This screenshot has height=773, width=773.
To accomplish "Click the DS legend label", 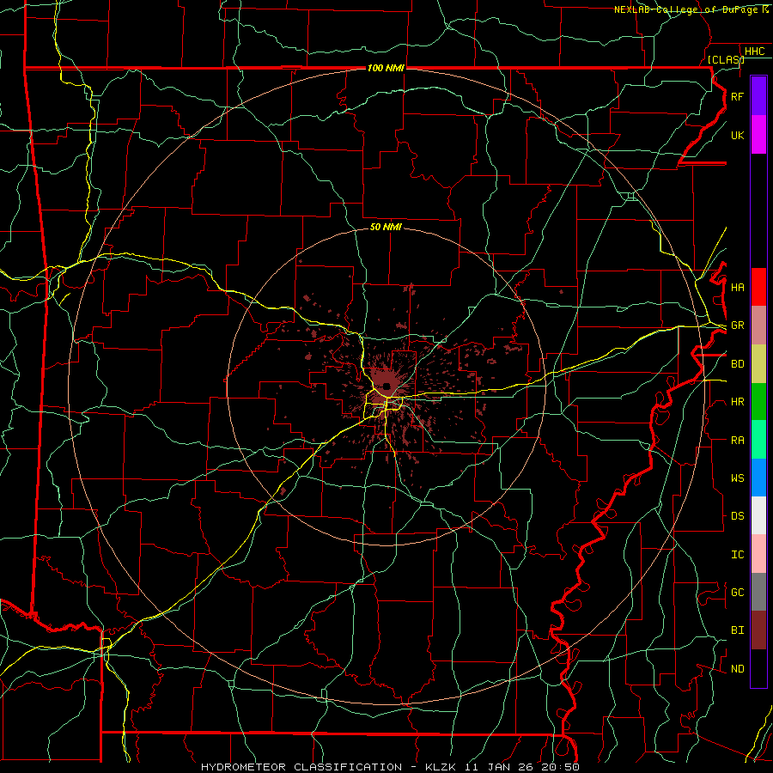I will pos(738,516).
